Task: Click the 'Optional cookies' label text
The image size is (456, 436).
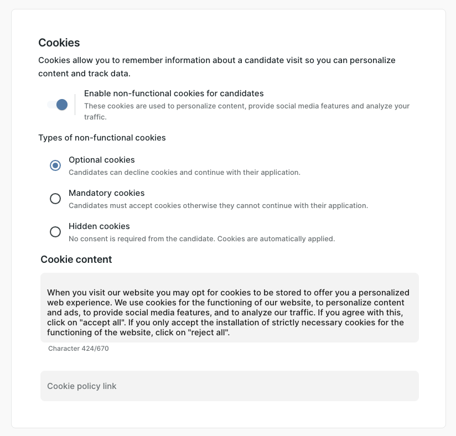Action: click(101, 160)
